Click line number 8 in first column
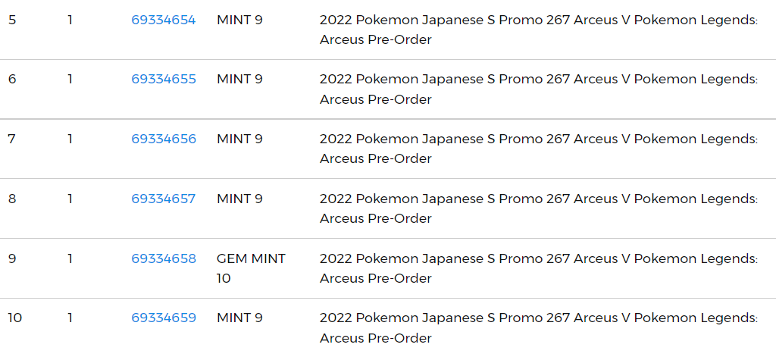The width and height of the screenshot is (776, 357). coord(12,199)
